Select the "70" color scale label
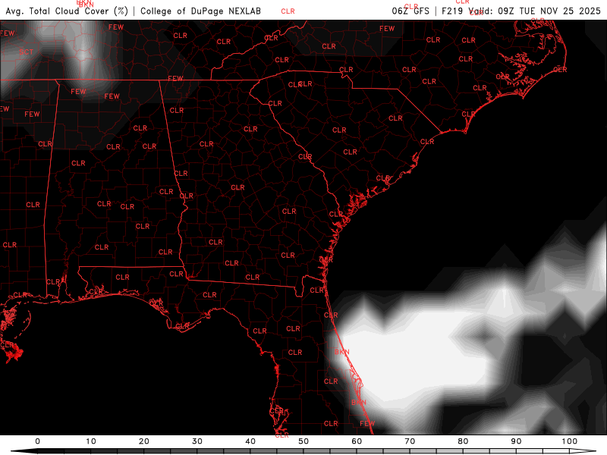 pos(410,441)
